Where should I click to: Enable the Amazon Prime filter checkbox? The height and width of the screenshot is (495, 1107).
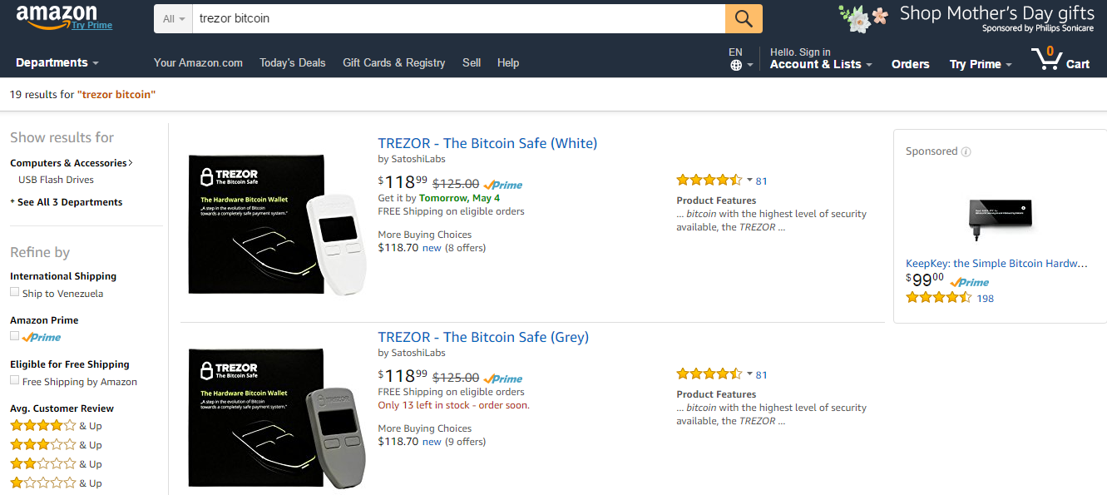pyautogui.click(x=14, y=336)
